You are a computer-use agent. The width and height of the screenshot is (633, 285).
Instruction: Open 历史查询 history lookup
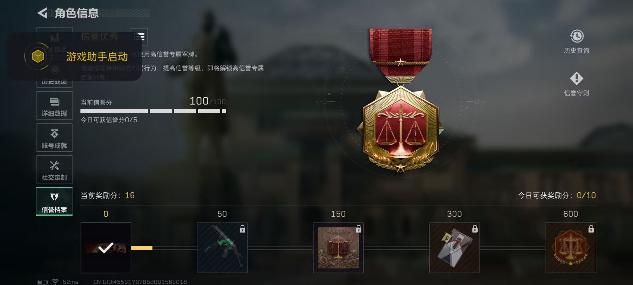coord(576,42)
